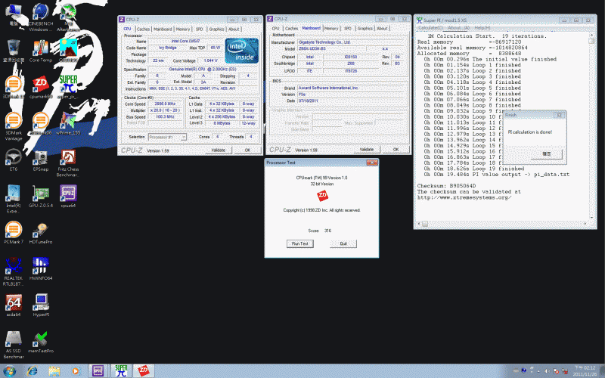Open Graphics tab in left CPU-Z
This screenshot has height=378, width=605.
[216, 29]
